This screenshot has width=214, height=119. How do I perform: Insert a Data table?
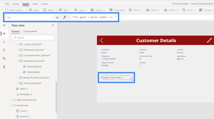[117, 10]
